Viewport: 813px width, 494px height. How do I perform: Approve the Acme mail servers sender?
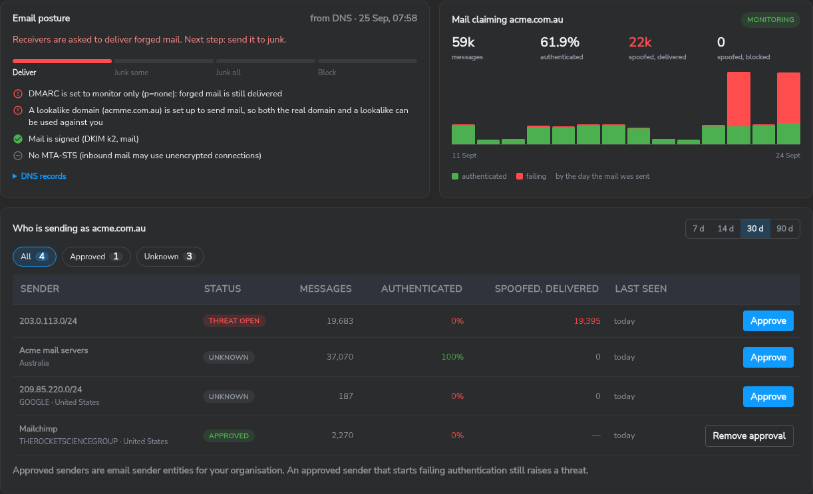point(768,358)
